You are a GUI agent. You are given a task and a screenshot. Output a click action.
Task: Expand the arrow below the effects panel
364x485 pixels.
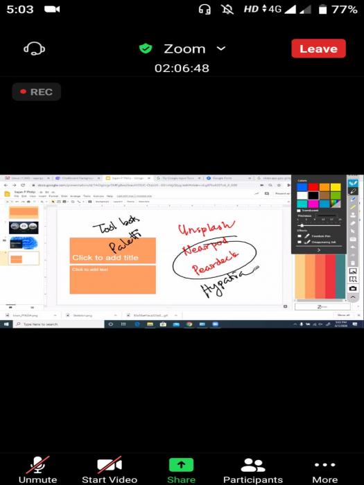(x=319, y=250)
